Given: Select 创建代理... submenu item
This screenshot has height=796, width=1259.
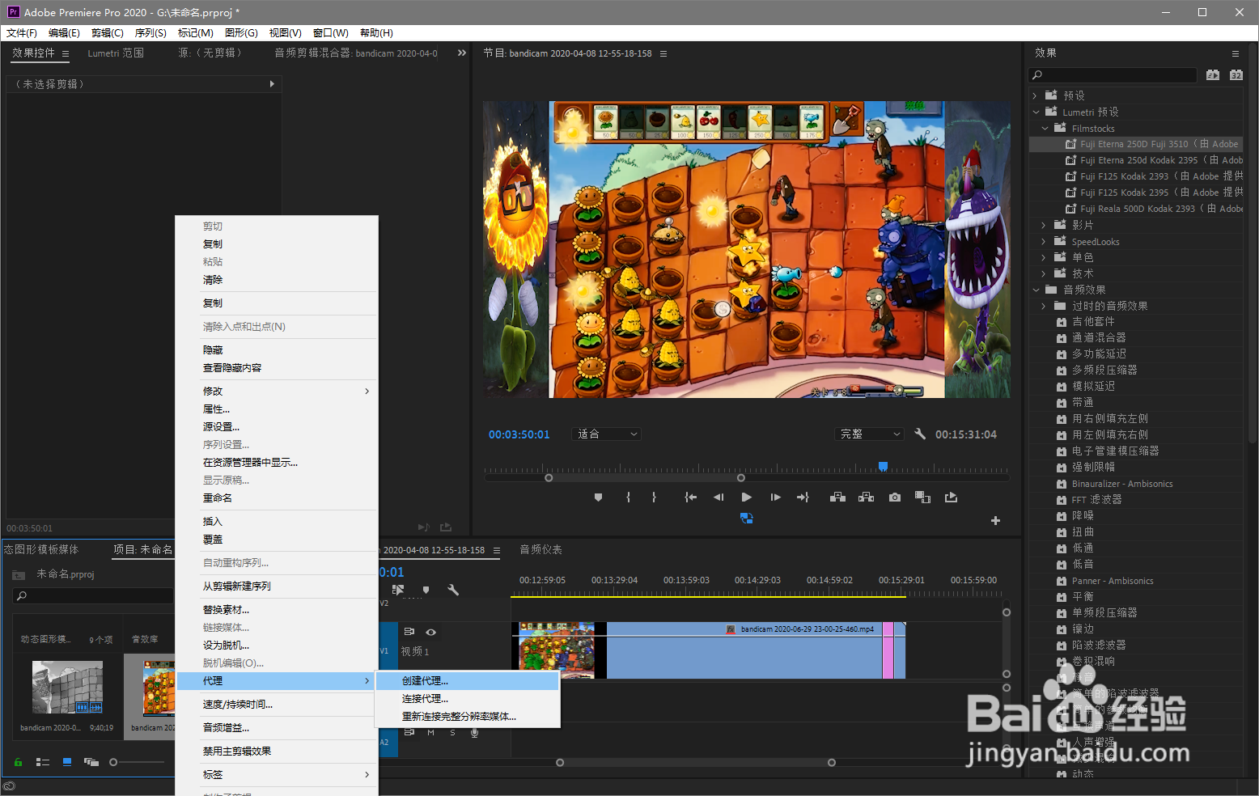Looking at the screenshot, I should pyautogui.click(x=467, y=681).
